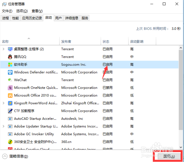The height and width of the screenshot is (162, 184).
Task: Sort by the 启动影响 column header
Action: (142, 41)
